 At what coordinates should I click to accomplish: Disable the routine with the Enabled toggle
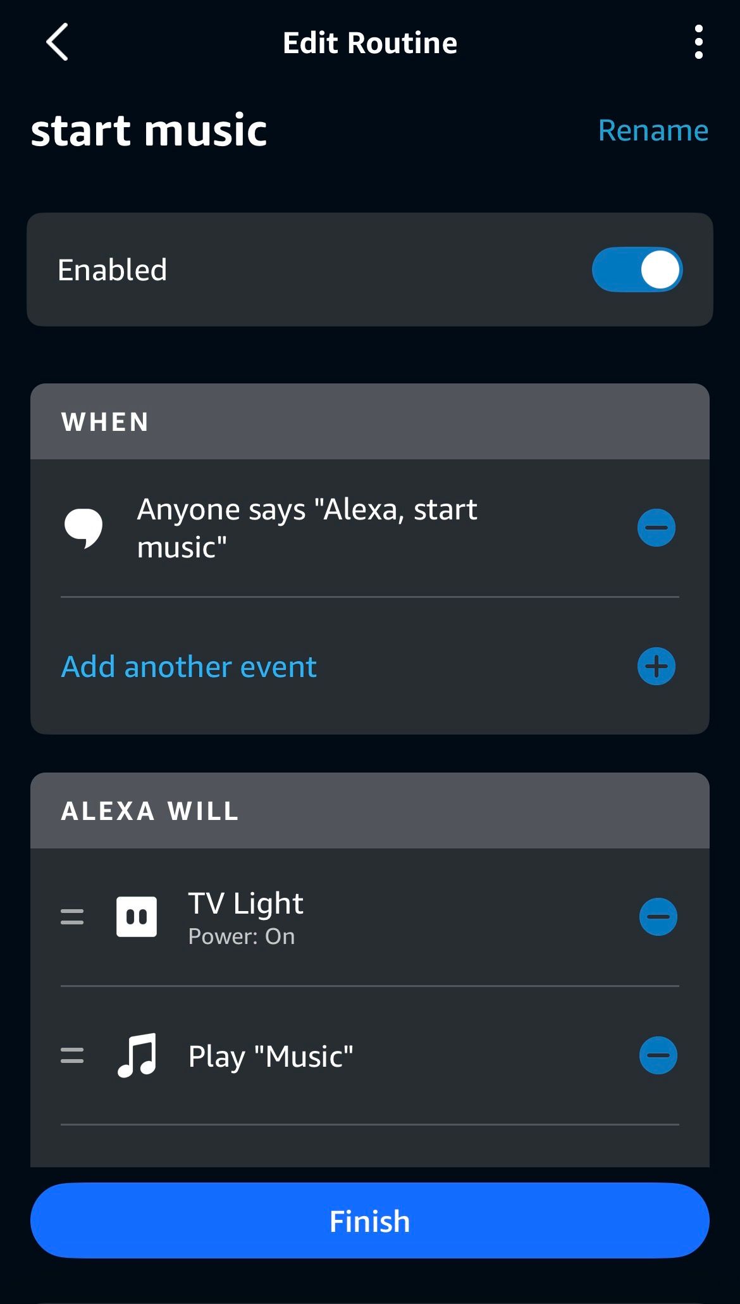(637, 270)
